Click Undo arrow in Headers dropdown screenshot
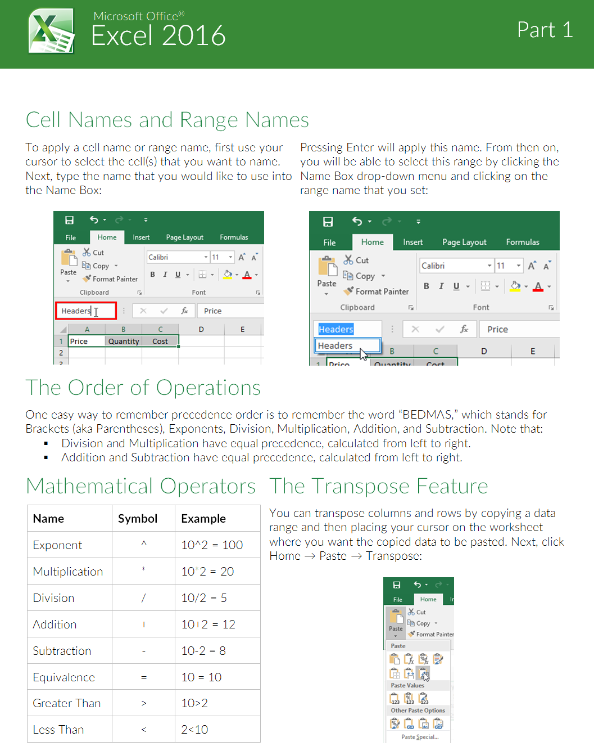The image size is (594, 755). click(357, 222)
